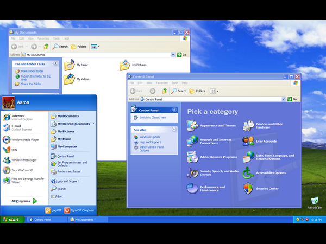This screenshot has width=326, height=244.
Task: Open User Accounts category icon
Action: [x=248, y=141]
